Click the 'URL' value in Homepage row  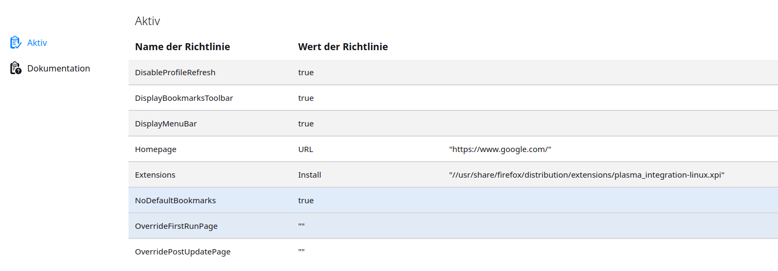[306, 149]
